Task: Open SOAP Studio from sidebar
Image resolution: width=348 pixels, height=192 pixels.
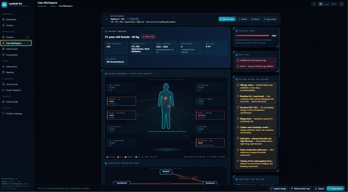Action: (16, 49)
